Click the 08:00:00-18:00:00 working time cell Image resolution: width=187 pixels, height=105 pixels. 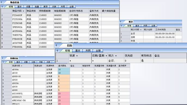(165, 37)
